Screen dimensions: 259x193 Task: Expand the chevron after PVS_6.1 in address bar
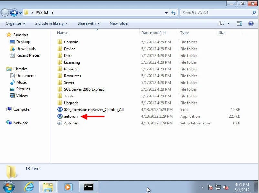[x=53, y=13]
